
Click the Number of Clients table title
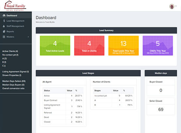[x=101, y=82]
